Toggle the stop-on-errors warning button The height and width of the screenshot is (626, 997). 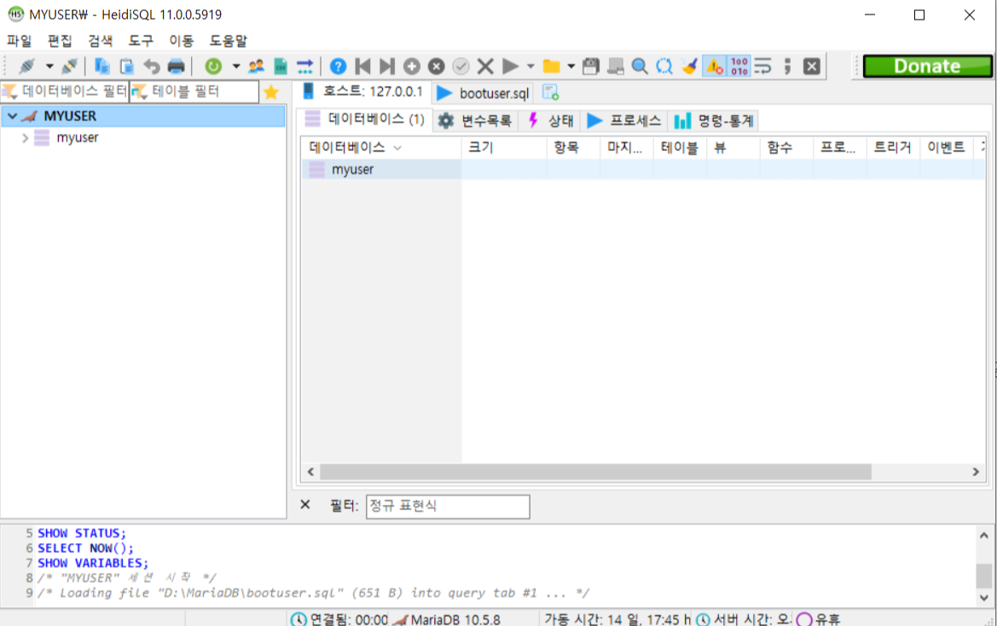pos(714,66)
